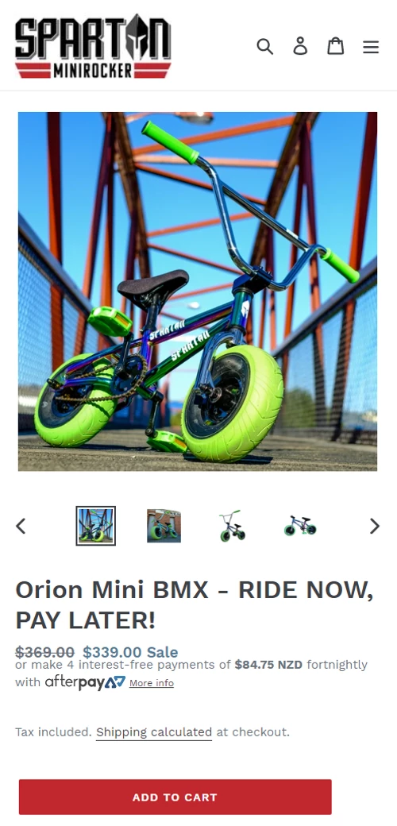Open Afterpay More info link
This screenshot has height=826, width=397.
pyautogui.click(x=151, y=683)
